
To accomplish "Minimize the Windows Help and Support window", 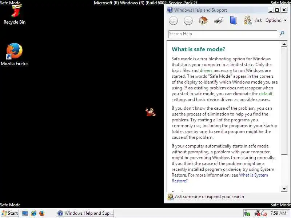I will (271, 10).
